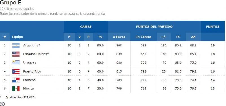Click the Equipo column header
The height and width of the screenshot is (106, 226).
(x=18, y=37)
